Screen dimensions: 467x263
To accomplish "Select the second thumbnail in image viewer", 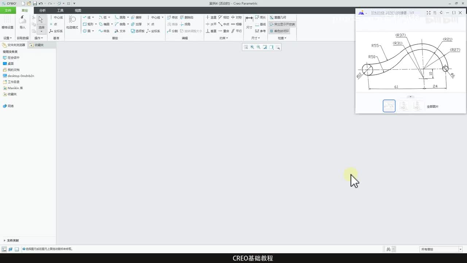I will click(403, 106).
